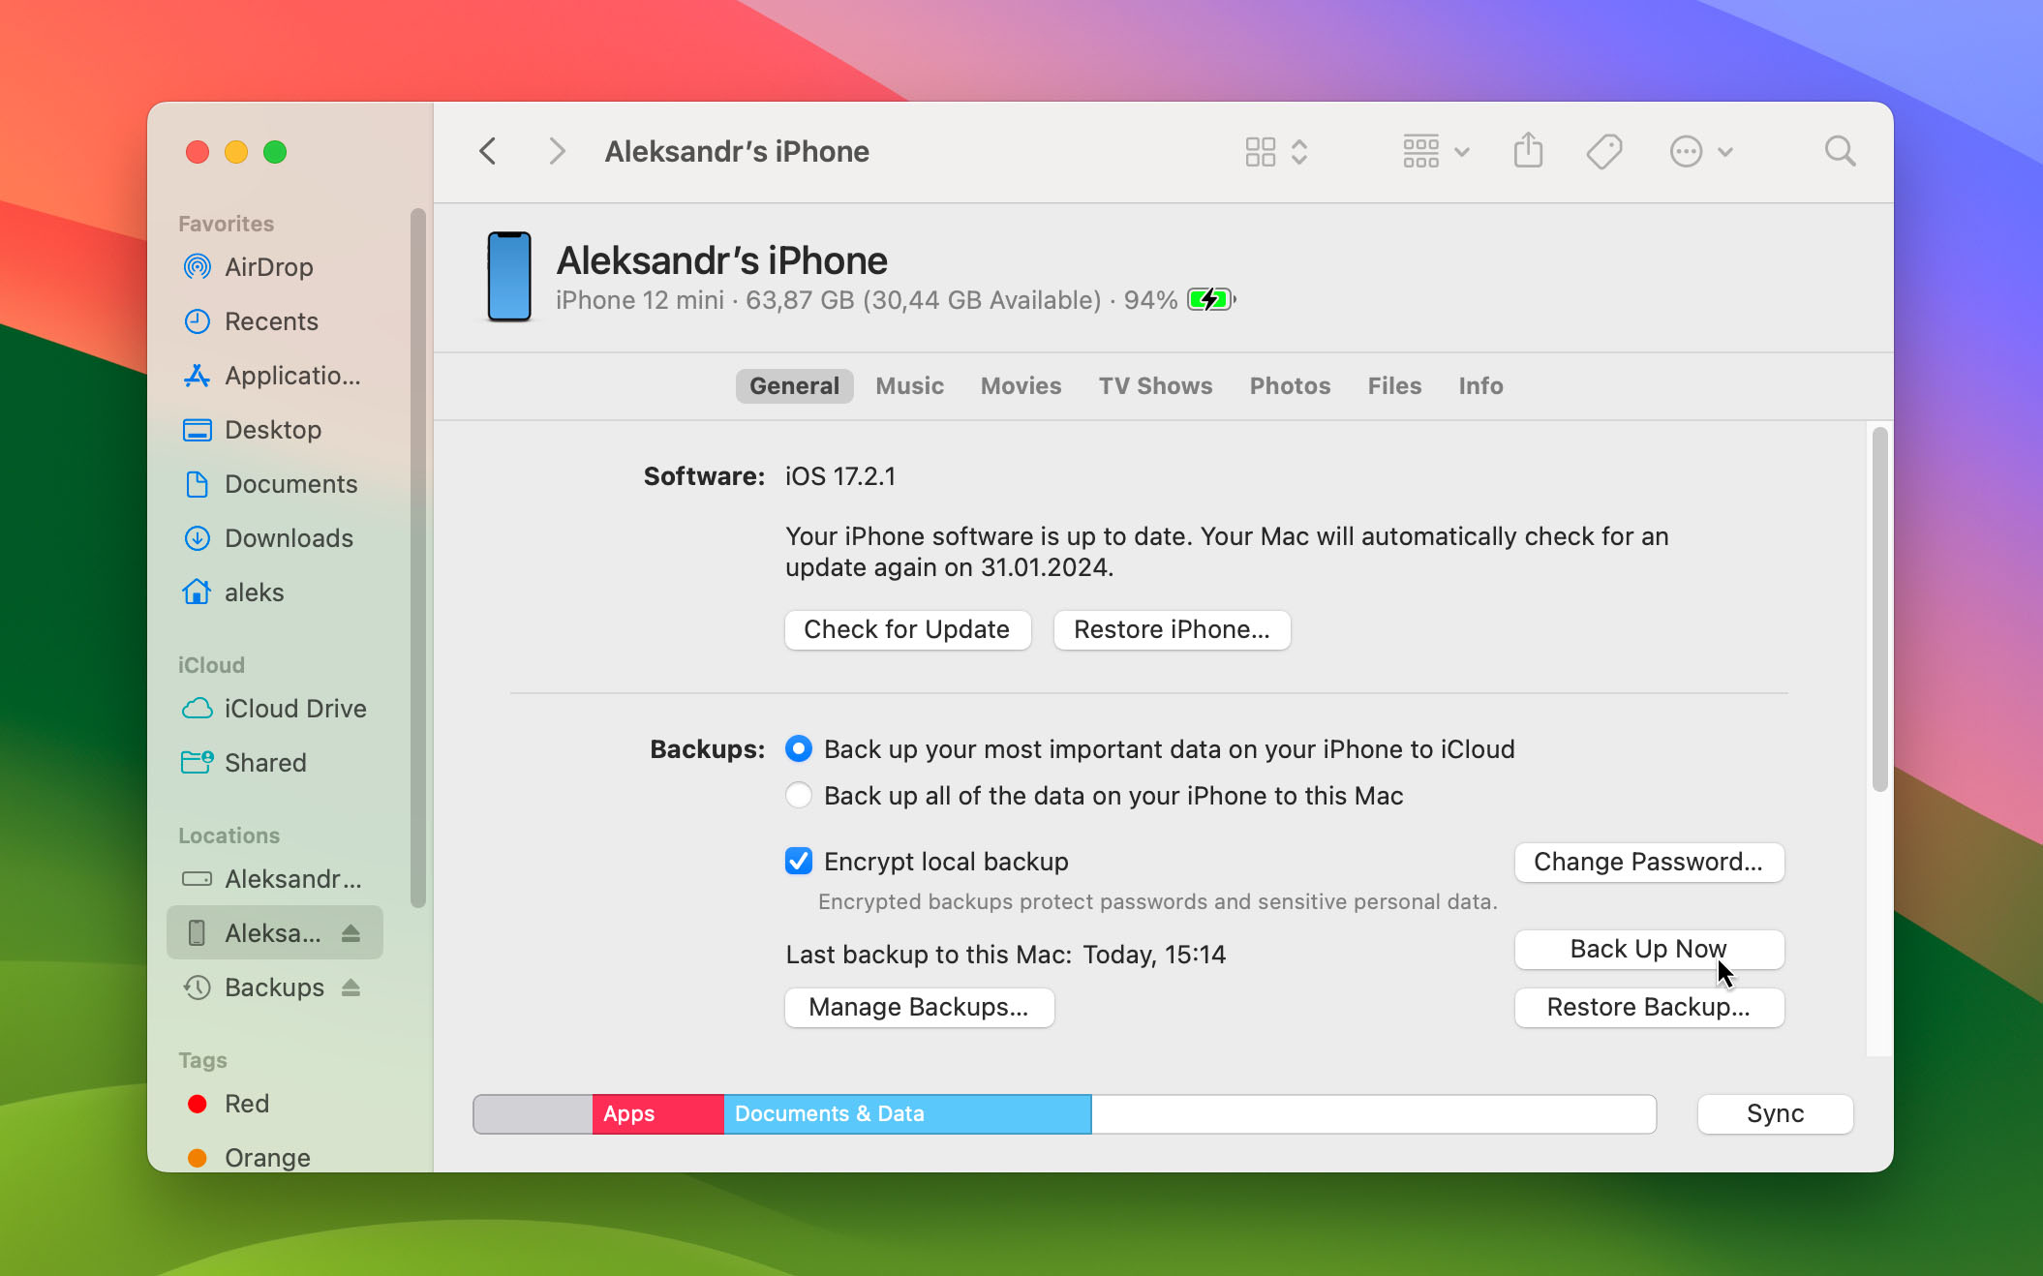Open the Search magnifier icon

click(x=1840, y=151)
